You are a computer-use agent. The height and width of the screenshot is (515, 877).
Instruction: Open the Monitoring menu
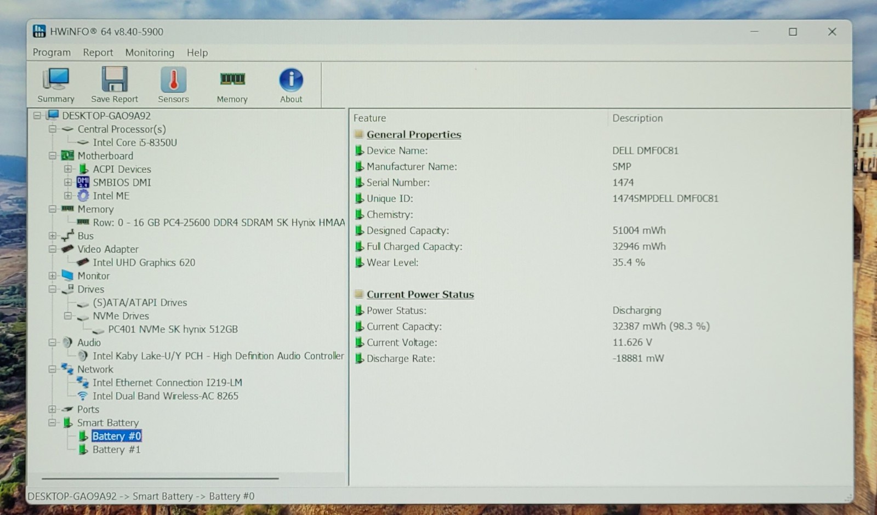click(x=150, y=53)
